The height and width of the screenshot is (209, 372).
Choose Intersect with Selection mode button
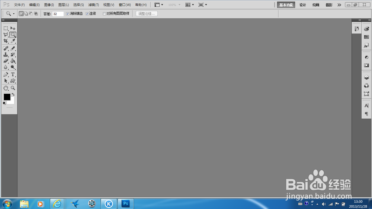click(36, 14)
